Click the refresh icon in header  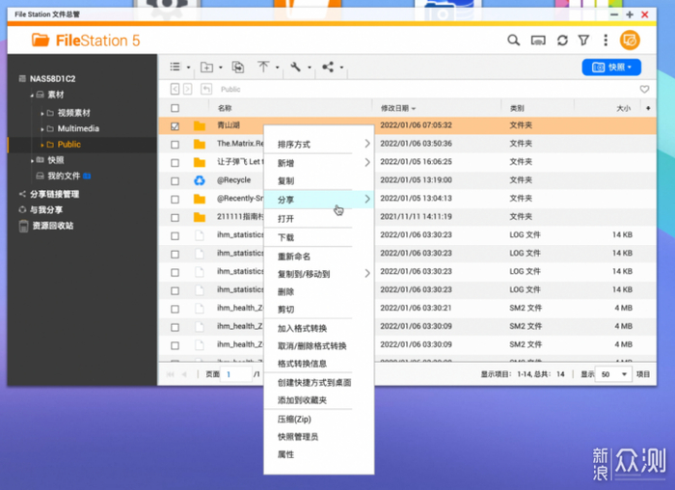[x=561, y=41]
